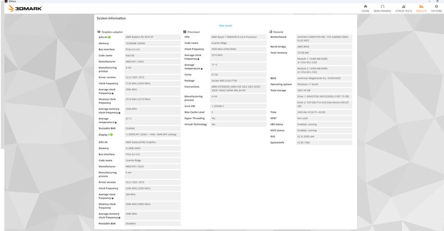Click the 3DMark logo in header
The height and width of the screenshot is (231, 444).
[x=25, y=8]
